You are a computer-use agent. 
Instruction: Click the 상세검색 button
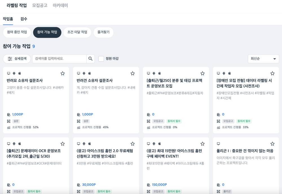(17, 59)
